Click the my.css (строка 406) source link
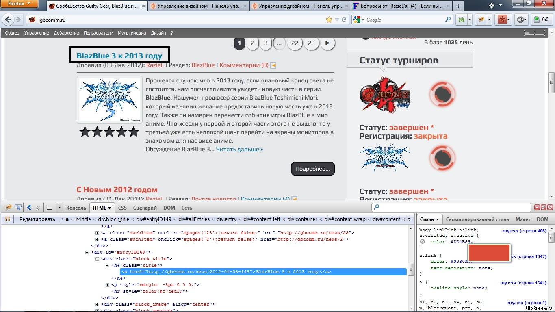Viewport: 555px width, 312px height. click(524, 231)
